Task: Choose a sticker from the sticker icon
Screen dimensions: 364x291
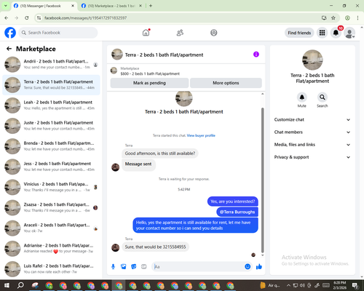Action: 134,267
